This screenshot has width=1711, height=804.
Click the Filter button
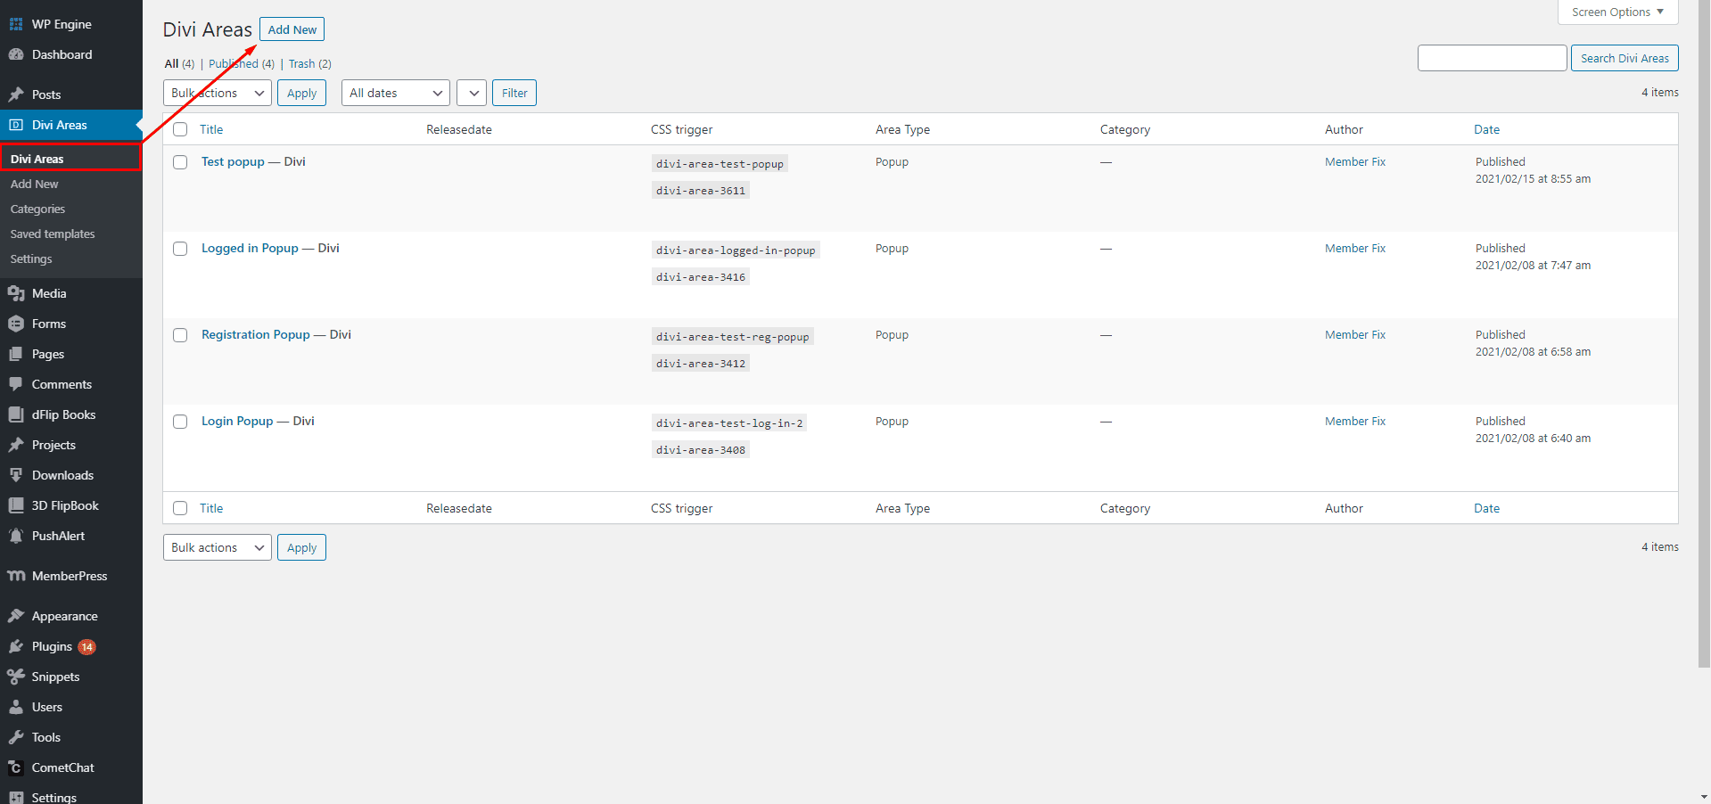514,93
